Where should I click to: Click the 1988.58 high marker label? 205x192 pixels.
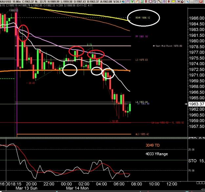click(x=13, y=10)
